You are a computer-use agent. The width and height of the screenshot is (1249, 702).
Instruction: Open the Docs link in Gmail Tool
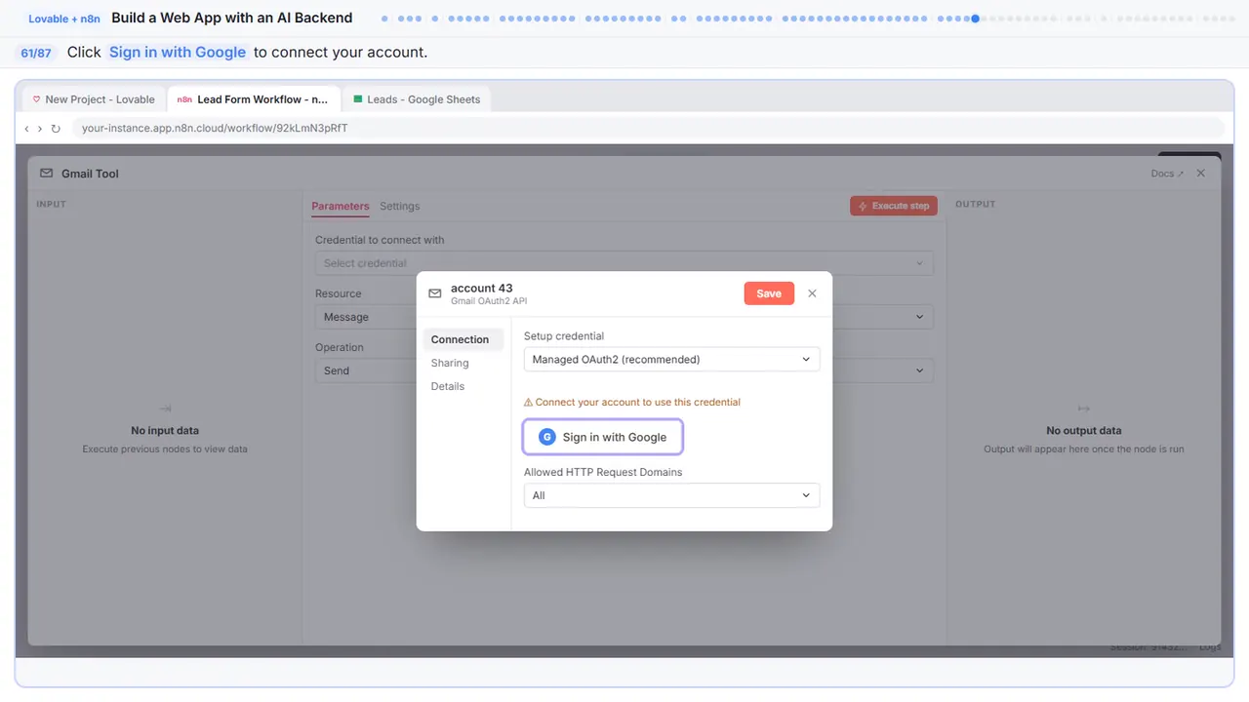point(1167,174)
